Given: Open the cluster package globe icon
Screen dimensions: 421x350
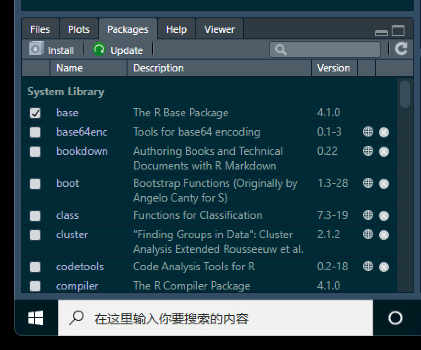Looking at the screenshot, I should pyautogui.click(x=368, y=235).
